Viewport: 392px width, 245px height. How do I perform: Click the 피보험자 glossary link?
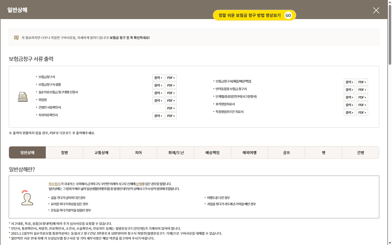coord(54,184)
